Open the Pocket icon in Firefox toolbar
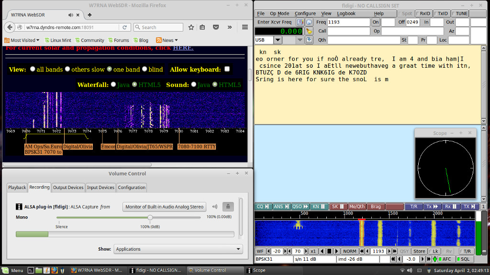Image resolution: width=490 pixels, height=275 pixels. (216, 27)
